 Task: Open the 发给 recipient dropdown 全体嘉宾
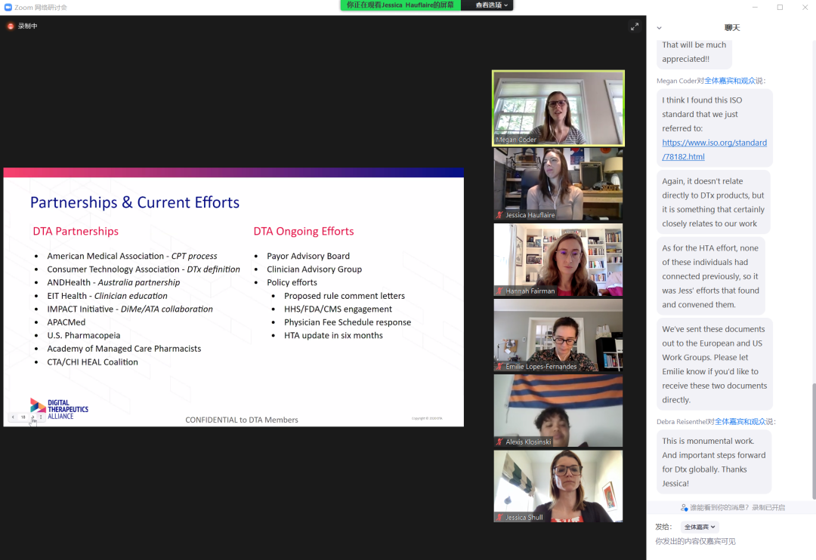pos(699,527)
